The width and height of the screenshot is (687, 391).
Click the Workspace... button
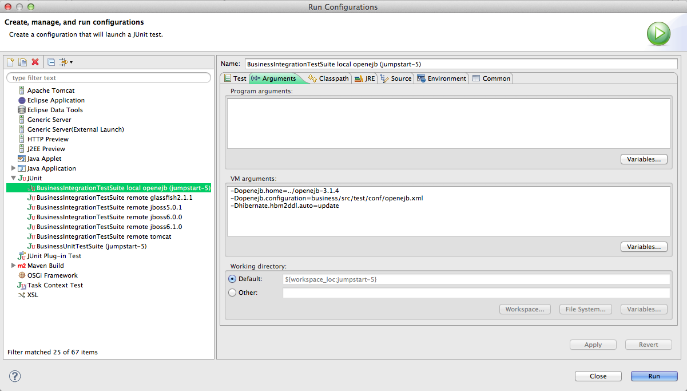pos(525,309)
